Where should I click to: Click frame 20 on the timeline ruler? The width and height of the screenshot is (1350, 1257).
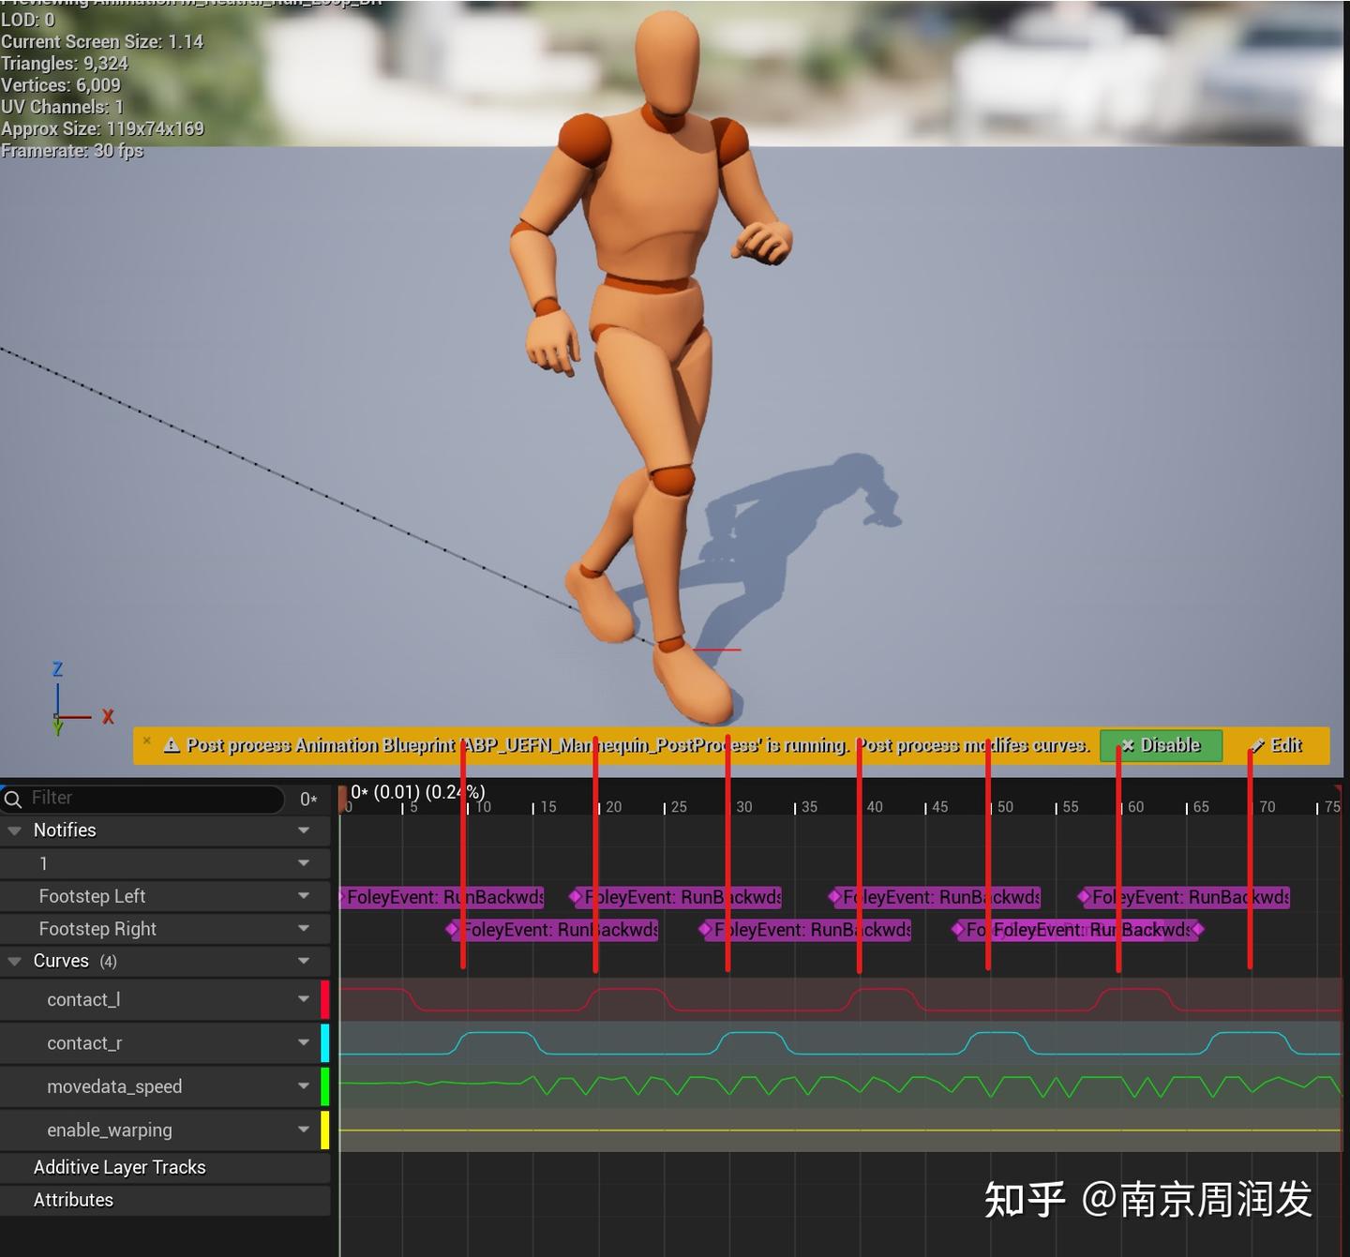[613, 807]
